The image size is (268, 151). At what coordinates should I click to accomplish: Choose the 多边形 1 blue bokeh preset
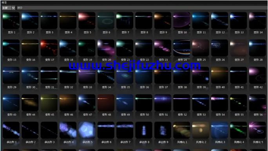point(11,130)
